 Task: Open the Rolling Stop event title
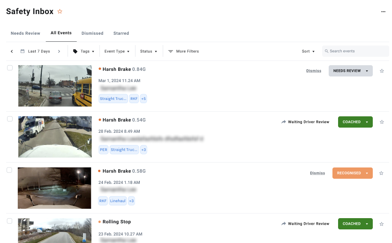(x=117, y=222)
